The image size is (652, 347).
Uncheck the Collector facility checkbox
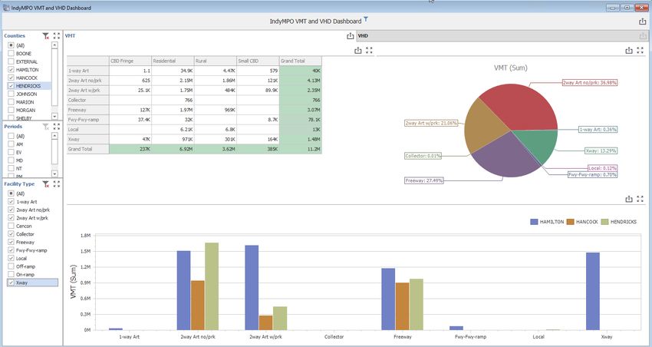pyautogui.click(x=12, y=234)
